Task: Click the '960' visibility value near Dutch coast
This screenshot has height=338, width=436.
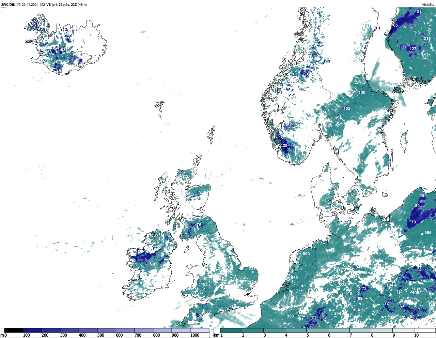Action: pos(294,278)
